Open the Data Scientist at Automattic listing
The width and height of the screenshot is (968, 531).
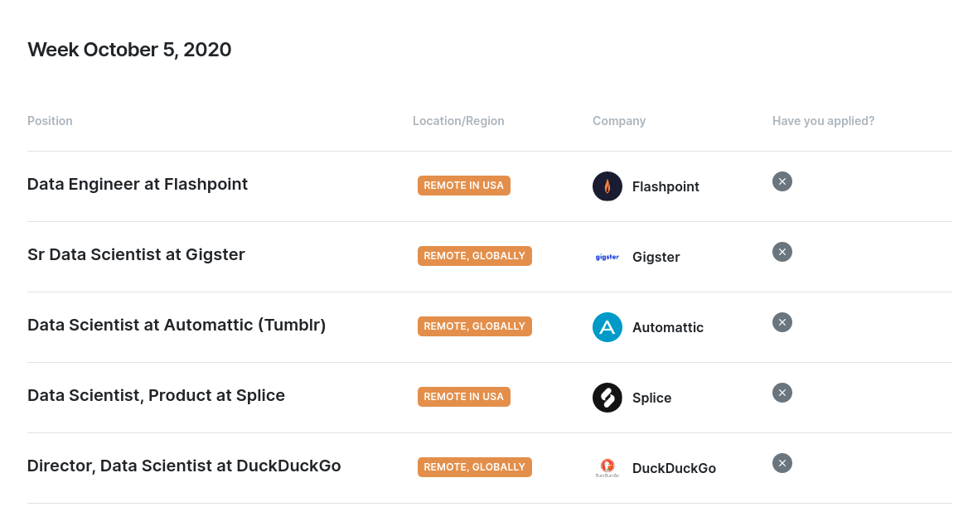tap(177, 325)
